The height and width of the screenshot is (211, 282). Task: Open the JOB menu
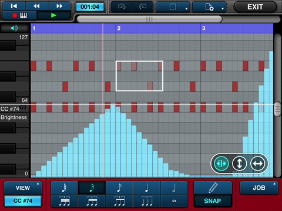point(259,188)
